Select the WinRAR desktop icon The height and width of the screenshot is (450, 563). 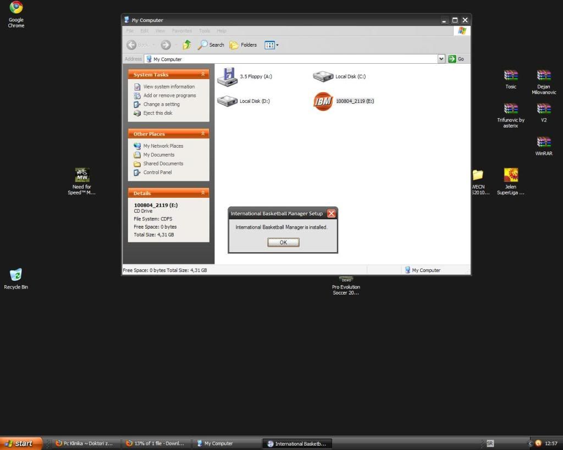[x=544, y=142]
